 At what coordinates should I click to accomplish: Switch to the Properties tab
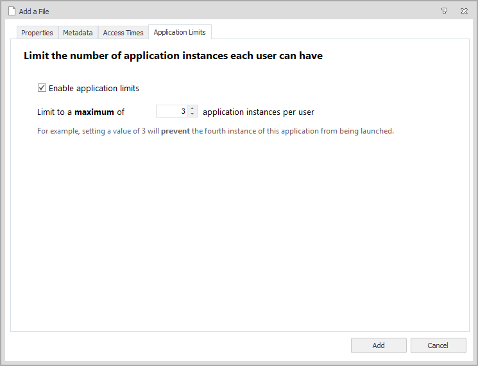[x=37, y=33]
